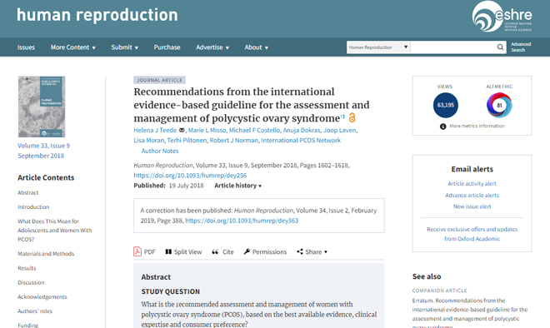Click envelope icon next to Helena J Teede
This screenshot has height=328, width=550.
pos(182,130)
